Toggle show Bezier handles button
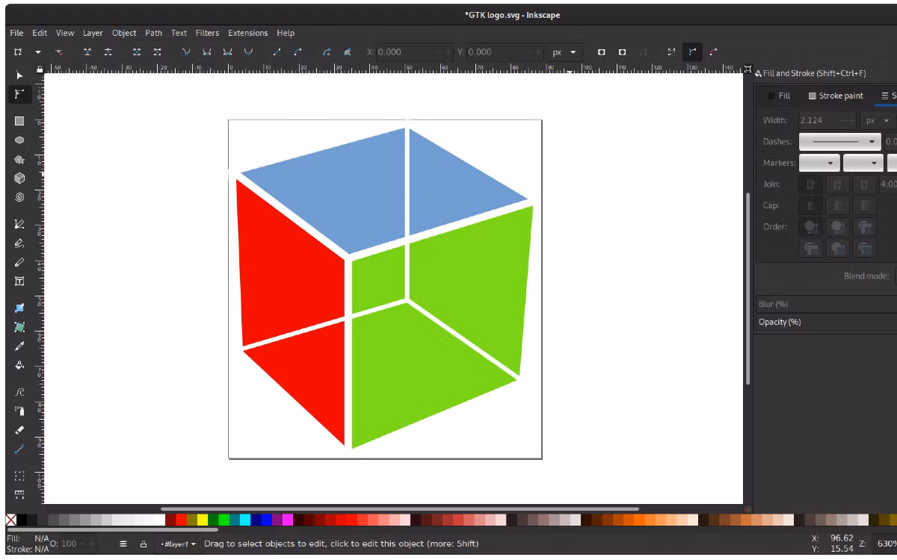 692,52
